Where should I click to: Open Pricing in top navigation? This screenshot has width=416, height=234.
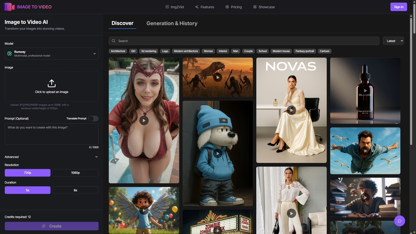click(x=233, y=7)
